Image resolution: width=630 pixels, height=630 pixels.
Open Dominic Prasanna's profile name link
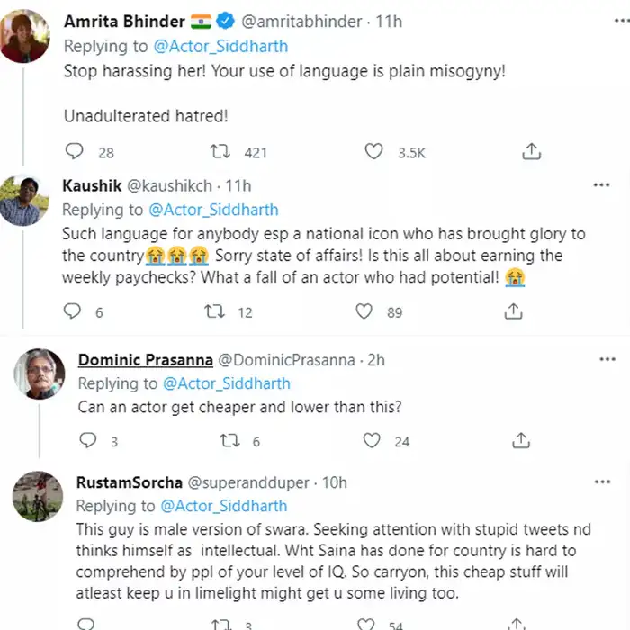(146, 360)
